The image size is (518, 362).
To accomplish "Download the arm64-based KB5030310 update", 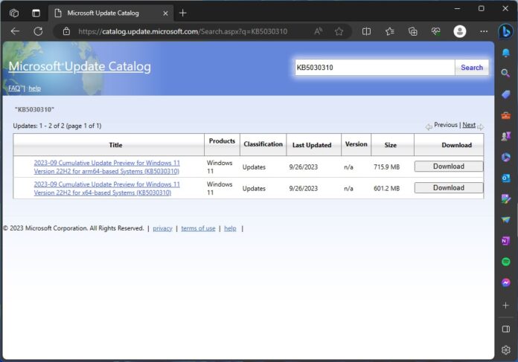I will 449,167.
